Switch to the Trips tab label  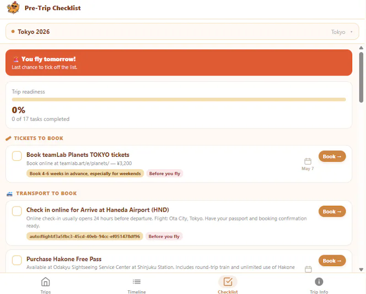point(45,292)
